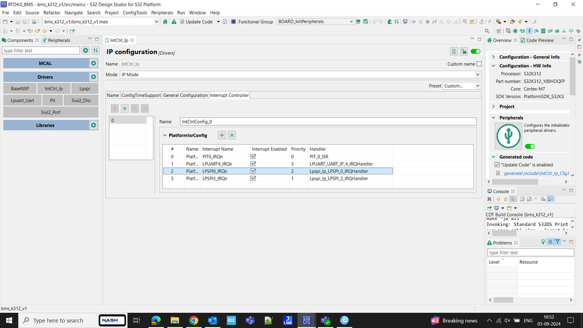Viewport: 583px width, 328px height.
Task: Add a new MCAL component
Action: point(93,63)
